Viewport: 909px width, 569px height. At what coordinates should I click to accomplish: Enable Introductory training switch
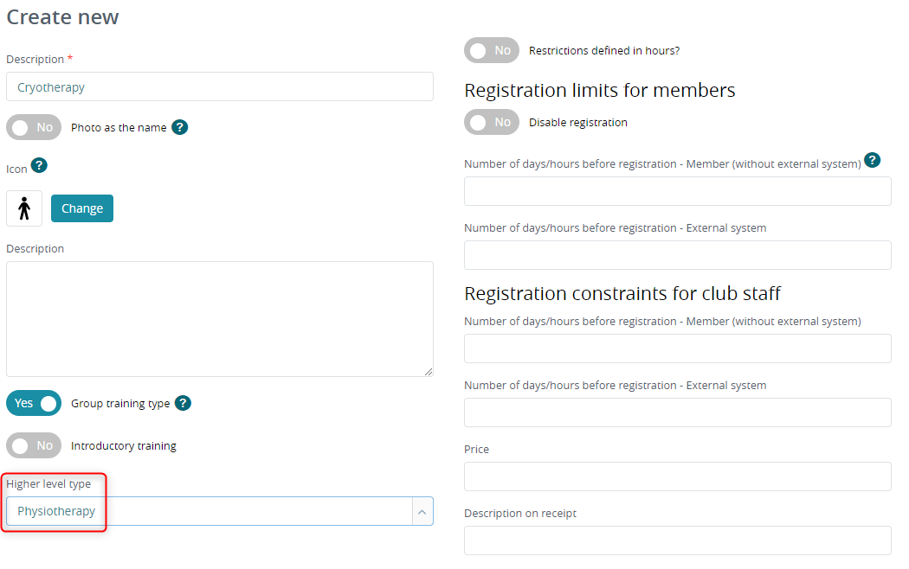click(34, 445)
